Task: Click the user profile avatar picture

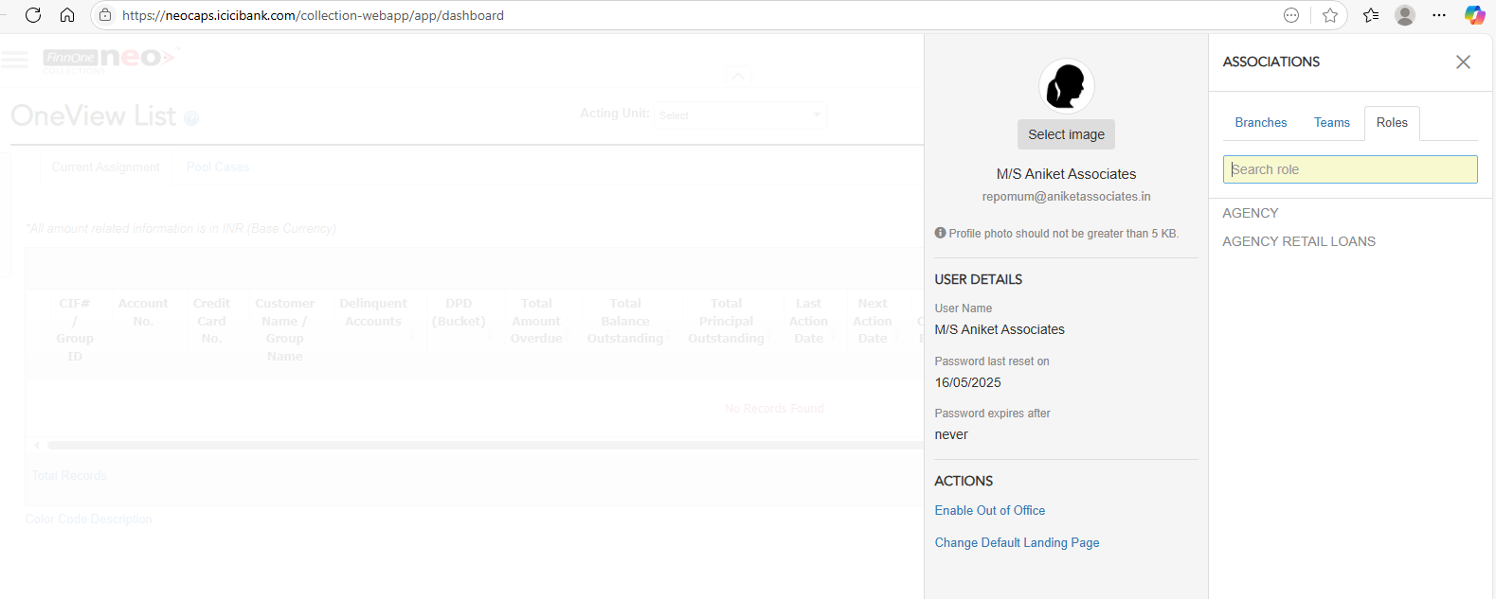Action: point(1066,86)
